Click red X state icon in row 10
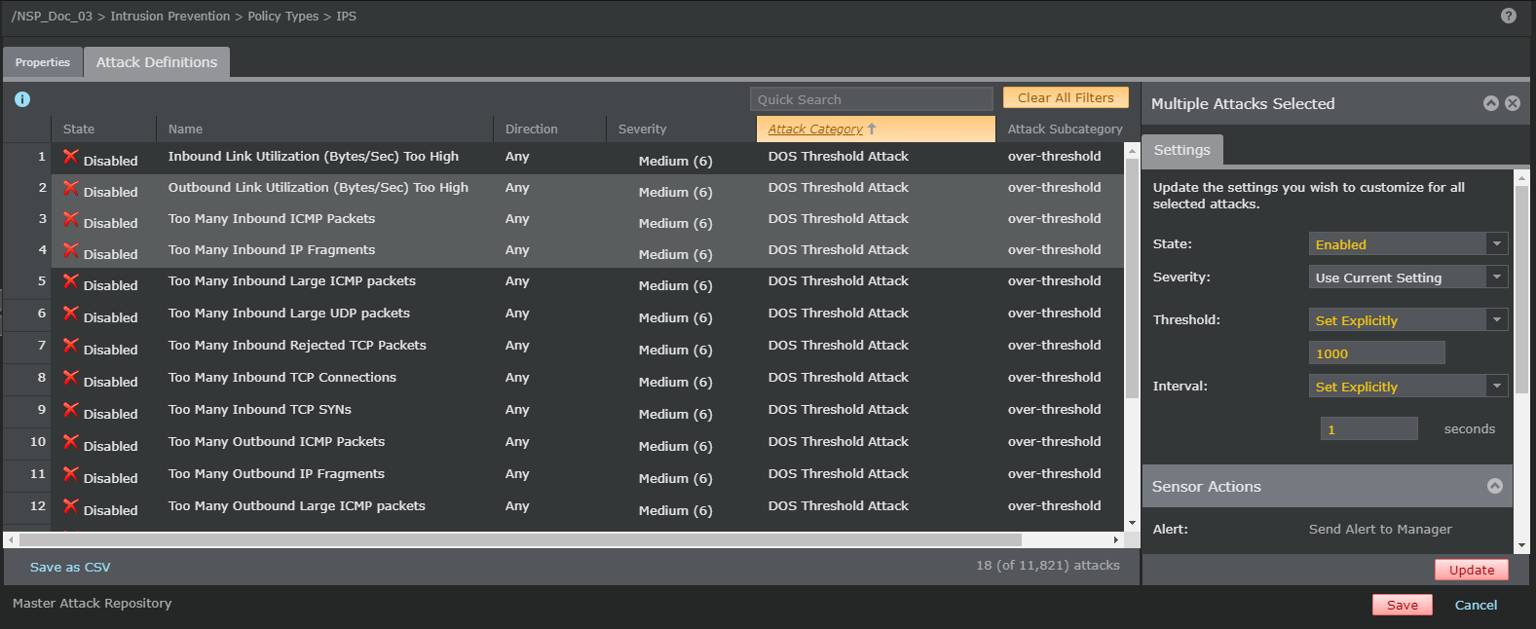Viewport: 1536px width, 629px height. click(71, 442)
